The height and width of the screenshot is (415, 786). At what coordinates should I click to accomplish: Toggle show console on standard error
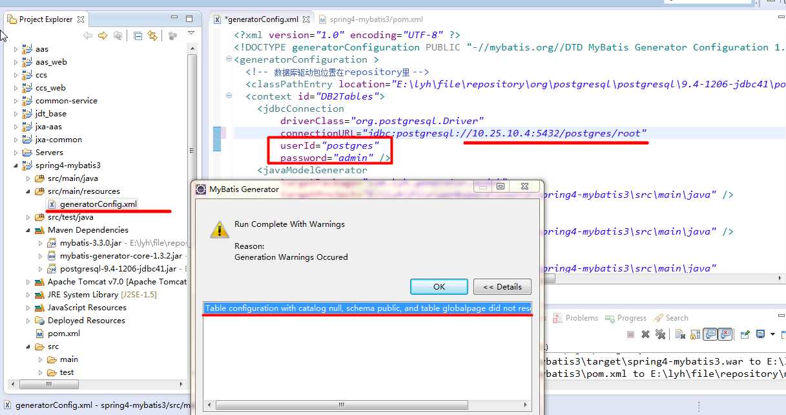coord(725,334)
